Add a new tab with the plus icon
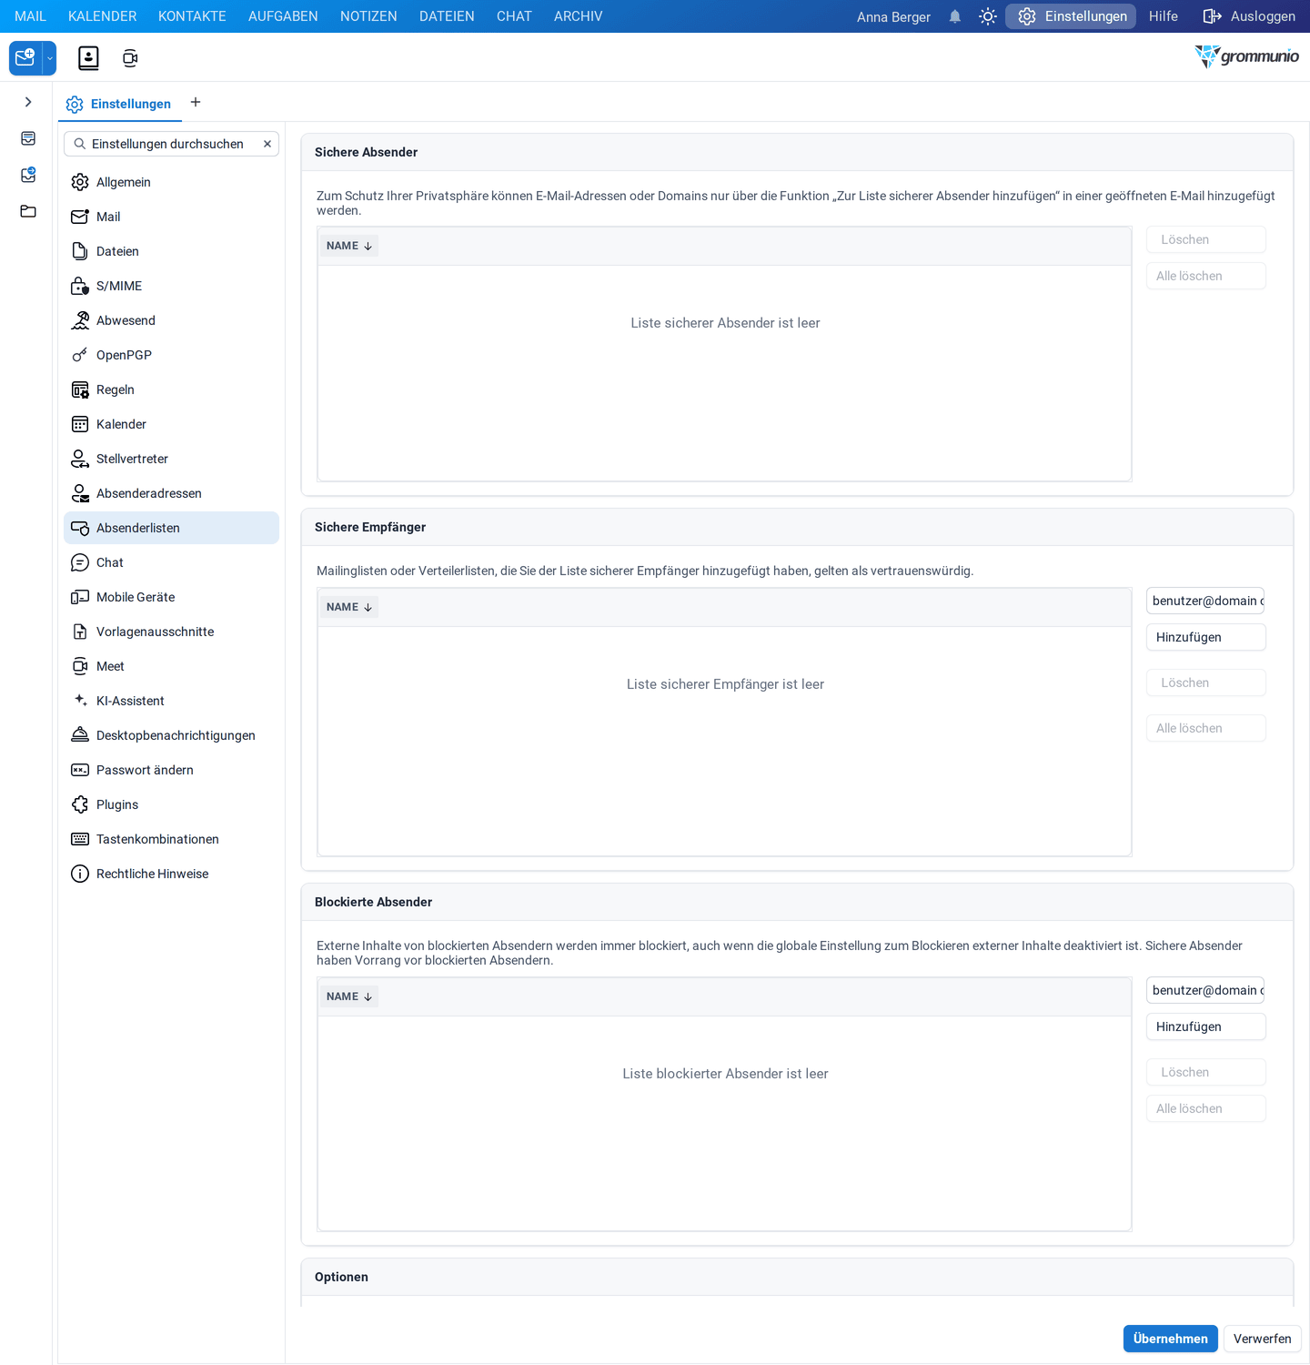Viewport: 1310px width, 1365px height. 196,102
